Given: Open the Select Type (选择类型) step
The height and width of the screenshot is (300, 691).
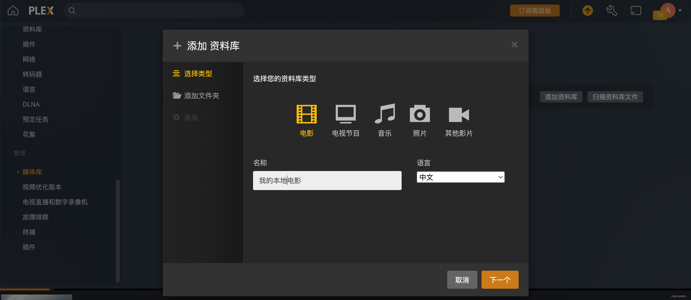Looking at the screenshot, I should click(198, 73).
